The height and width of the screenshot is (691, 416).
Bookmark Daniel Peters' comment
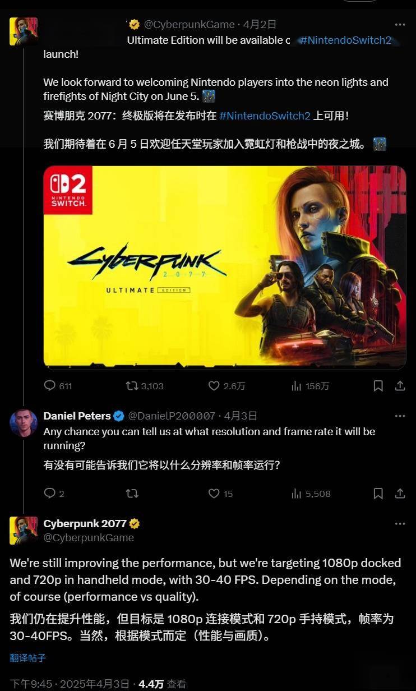(x=378, y=494)
